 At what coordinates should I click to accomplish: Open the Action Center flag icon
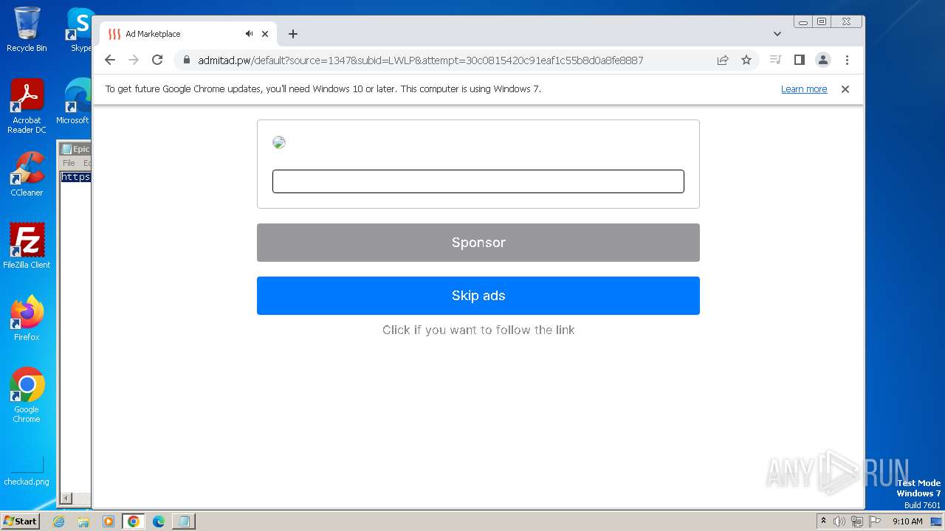point(875,521)
